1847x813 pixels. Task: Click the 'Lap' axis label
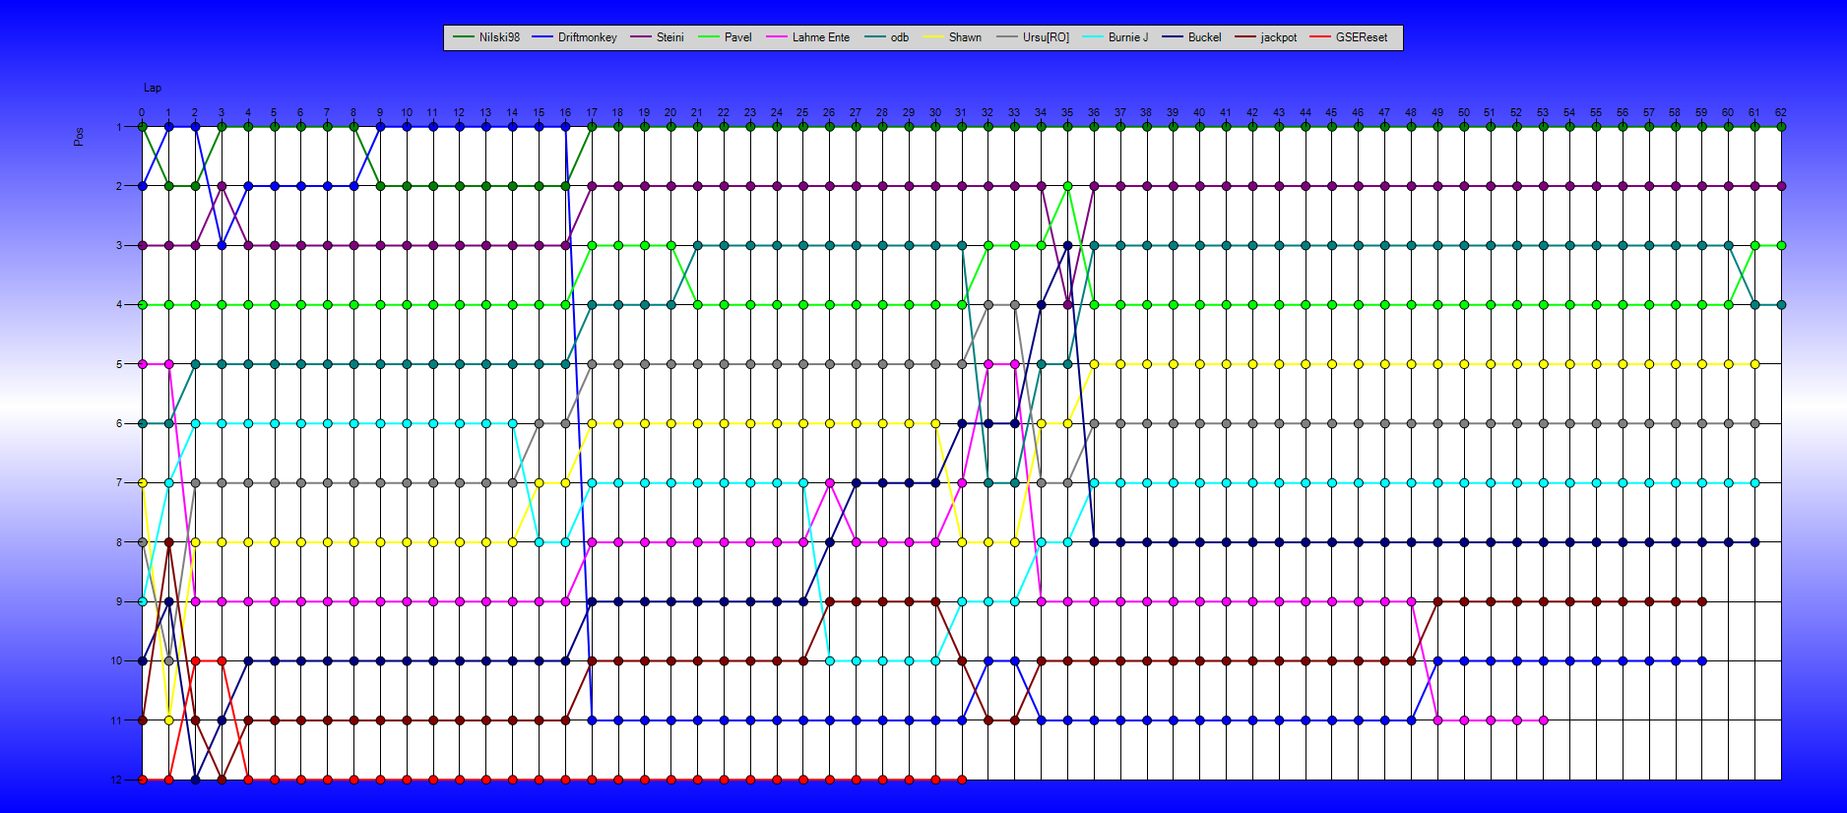coord(153,88)
